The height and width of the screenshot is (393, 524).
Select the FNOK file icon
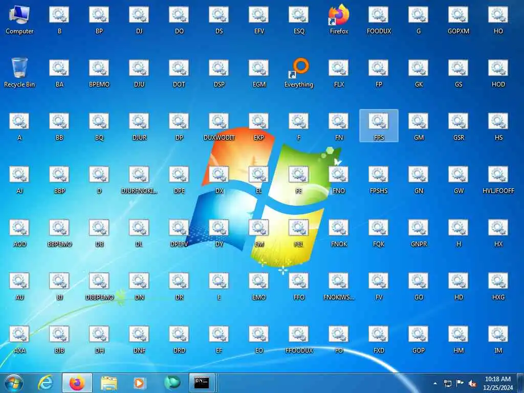tap(339, 233)
